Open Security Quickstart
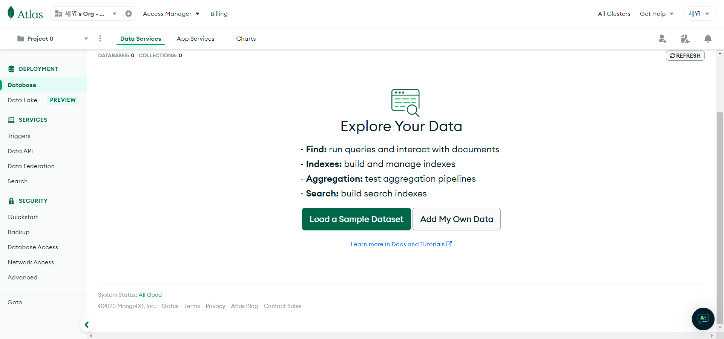This screenshot has width=724, height=339. click(x=23, y=217)
